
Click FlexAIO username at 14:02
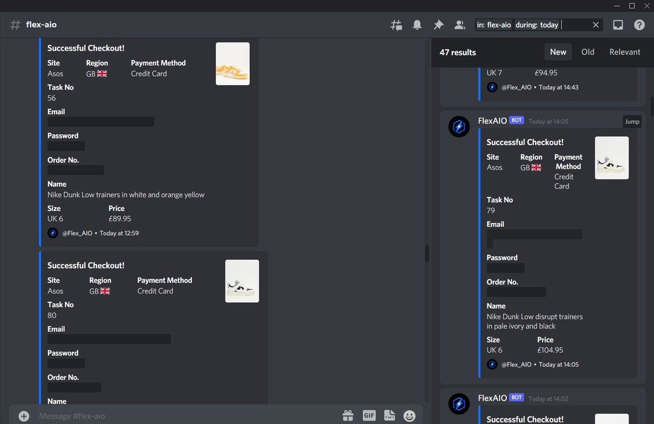[x=492, y=398]
